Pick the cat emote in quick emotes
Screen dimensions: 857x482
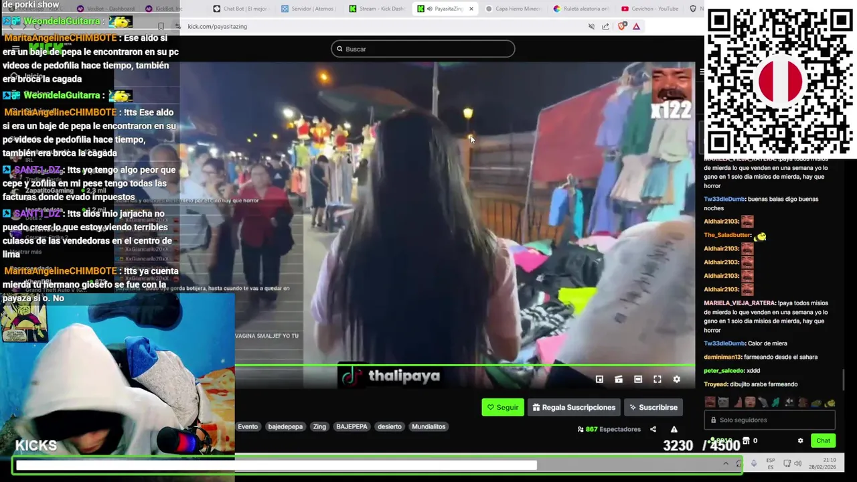pos(723,402)
